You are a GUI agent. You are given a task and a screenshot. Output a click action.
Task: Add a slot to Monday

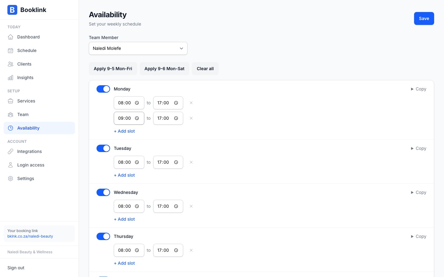tap(124, 131)
